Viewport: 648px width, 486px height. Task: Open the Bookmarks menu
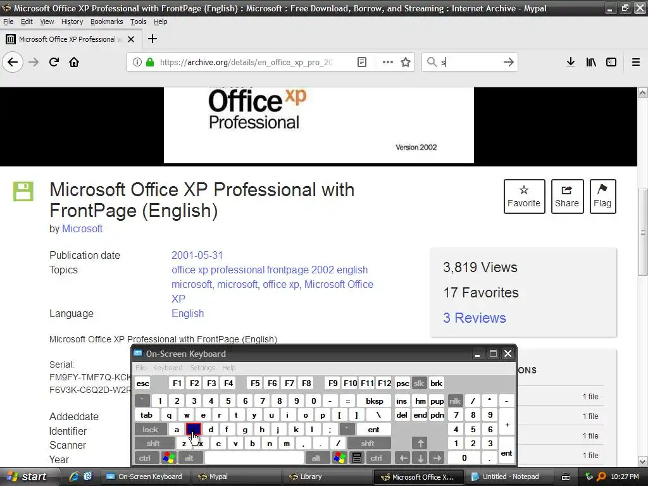106,22
